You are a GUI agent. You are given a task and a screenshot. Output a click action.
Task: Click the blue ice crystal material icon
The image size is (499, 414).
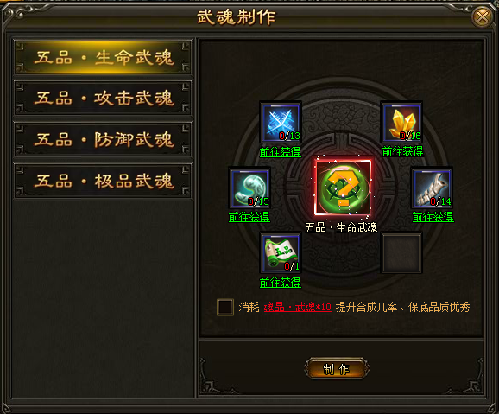coord(281,123)
